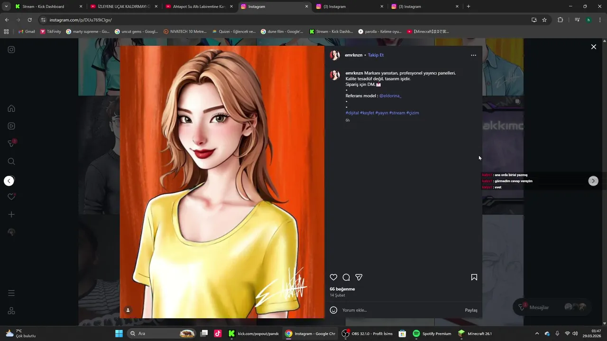Switch to the last '(3) Instagram' tab
Image resolution: width=607 pixels, height=341 pixels.
point(425,7)
